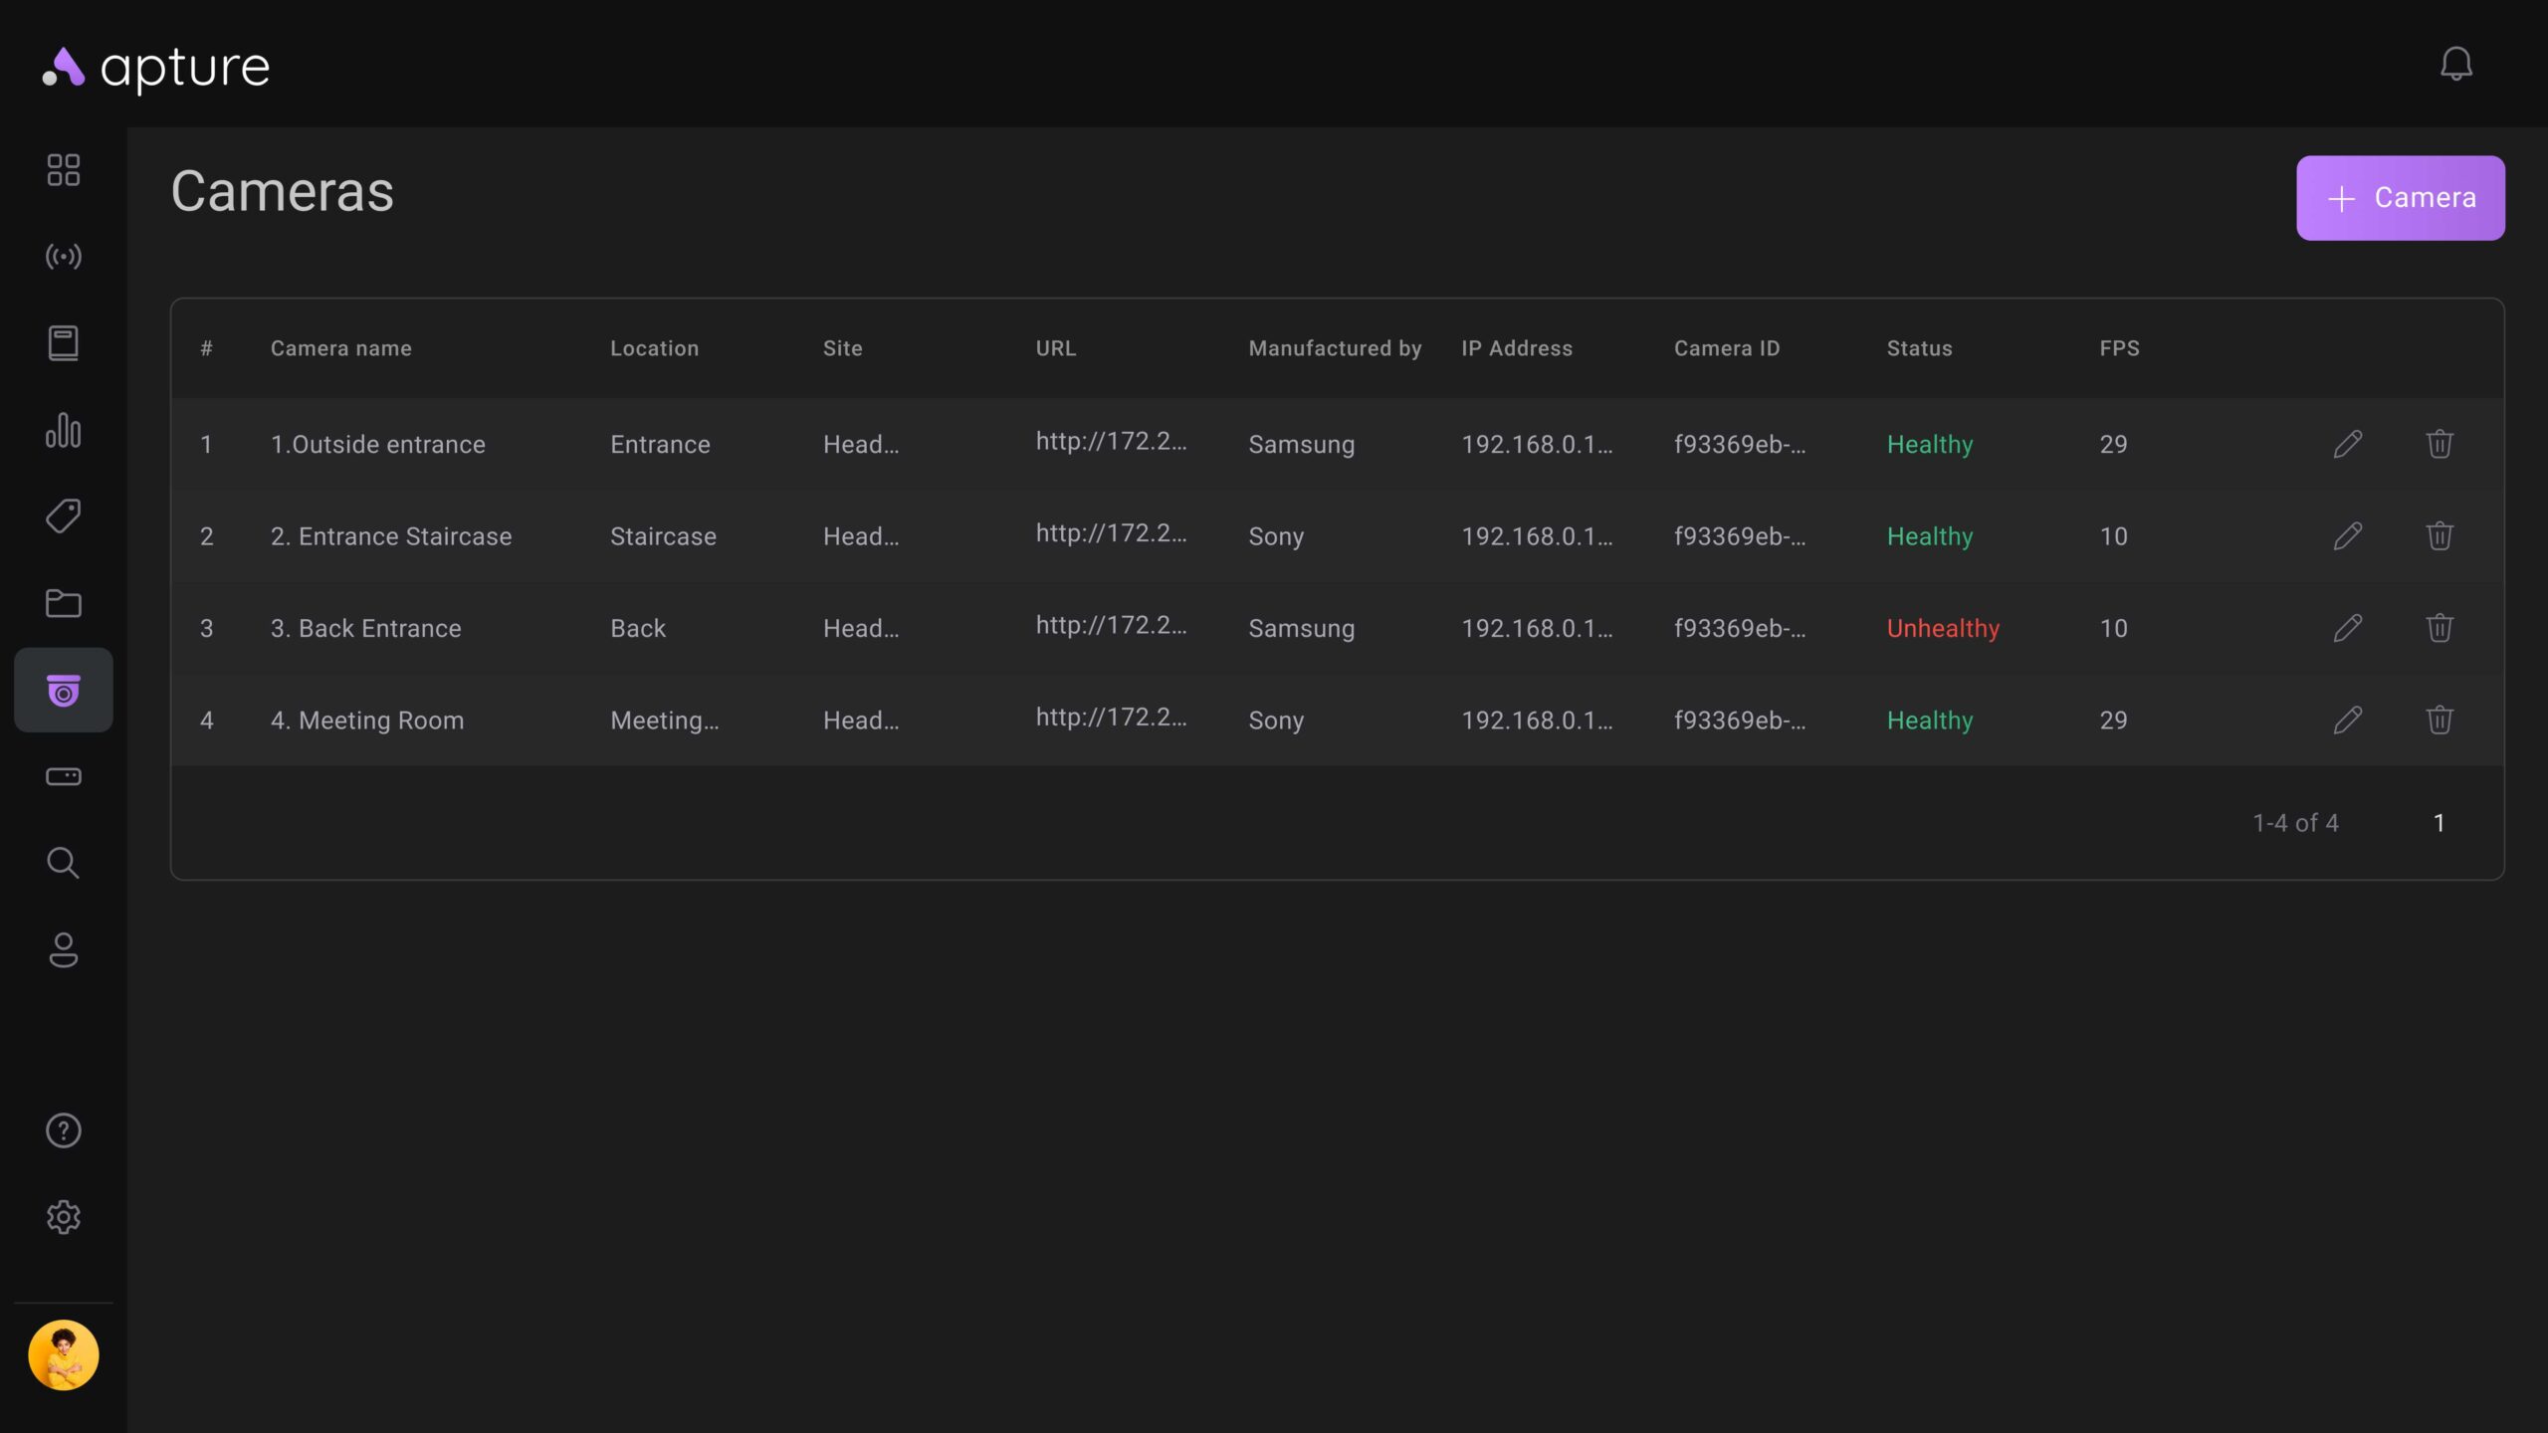Open the dashboard grid icon in sidebar
This screenshot has height=1433, width=2548.
(x=64, y=170)
